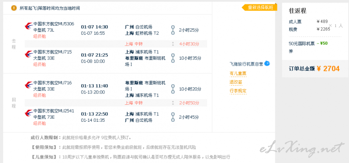This screenshot has width=349, height=163.
Task: Click the route icon beside 2小时45分
Action: pyautogui.click(x=173, y=117)
